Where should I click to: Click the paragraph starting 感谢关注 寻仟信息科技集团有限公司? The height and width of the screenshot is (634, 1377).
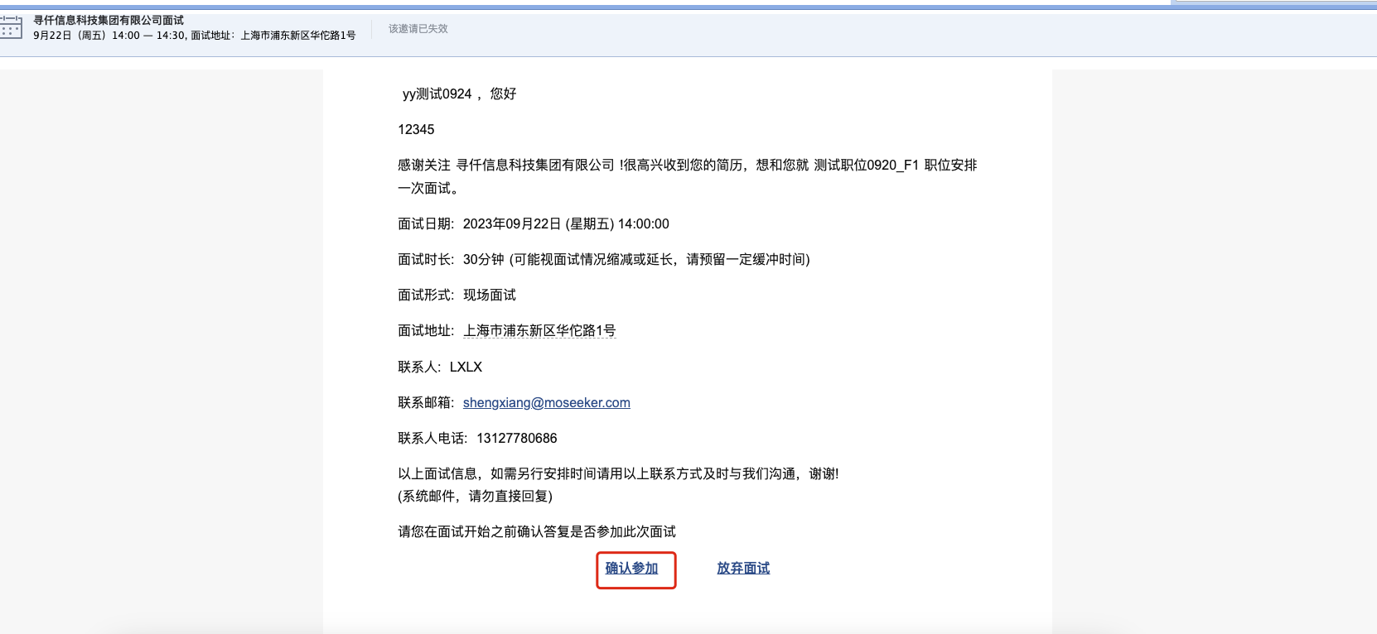[688, 176]
